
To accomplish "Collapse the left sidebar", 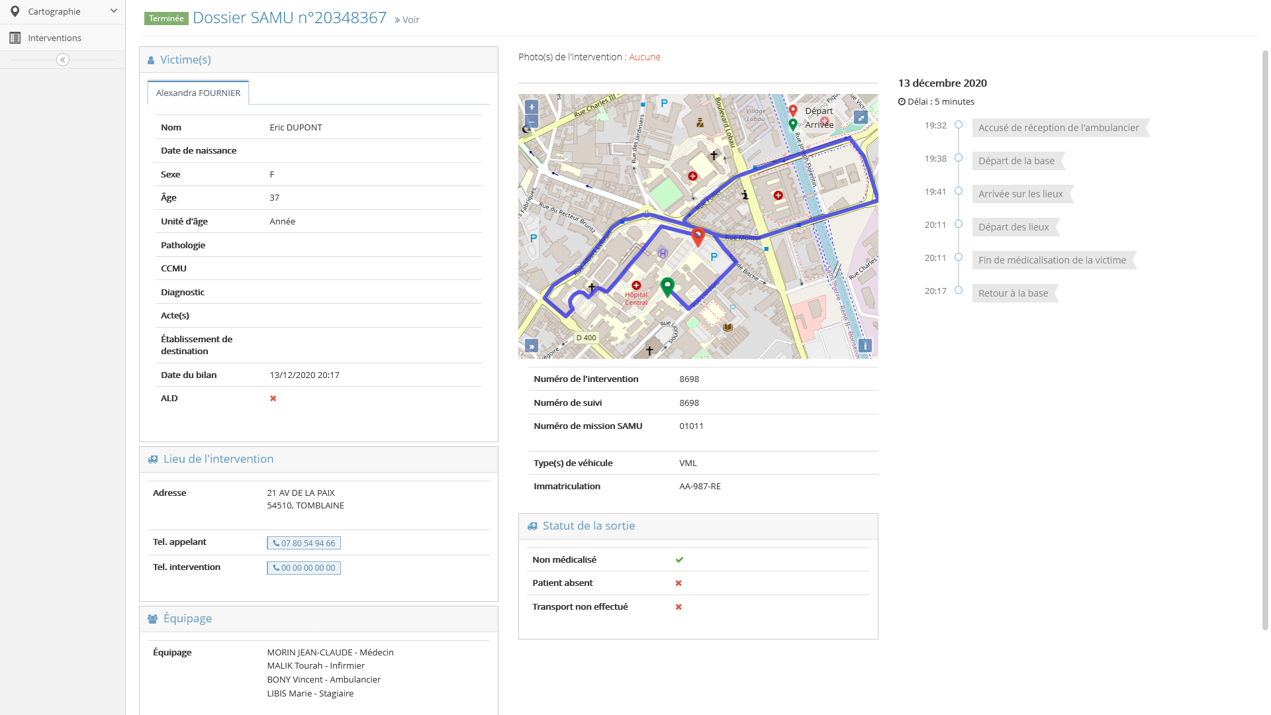I will tap(63, 60).
